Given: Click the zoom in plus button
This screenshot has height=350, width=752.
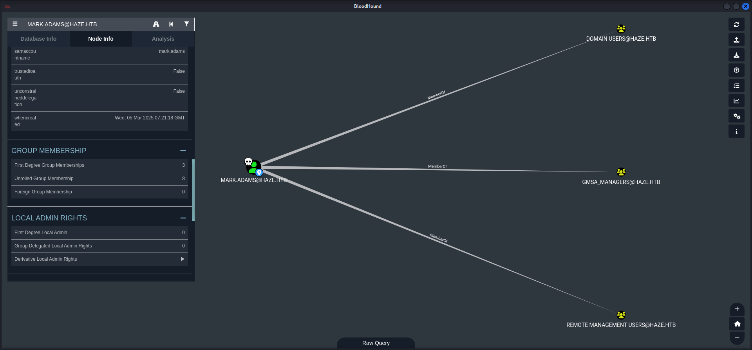Looking at the screenshot, I should (x=737, y=309).
